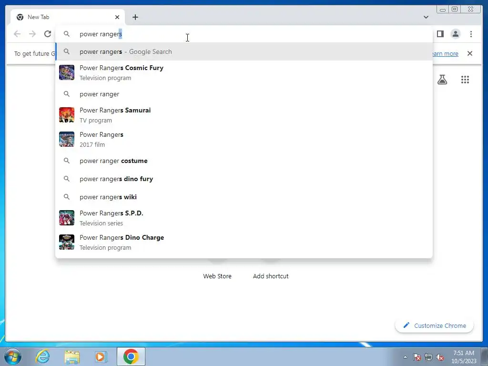The width and height of the screenshot is (488, 366).
Task: Click the browser back arrow
Action: 17,34
